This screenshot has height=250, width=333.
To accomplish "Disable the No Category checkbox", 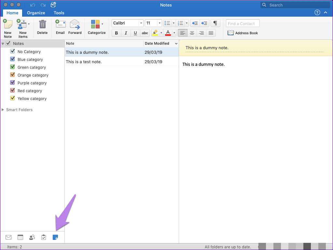I will click(13, 51).
